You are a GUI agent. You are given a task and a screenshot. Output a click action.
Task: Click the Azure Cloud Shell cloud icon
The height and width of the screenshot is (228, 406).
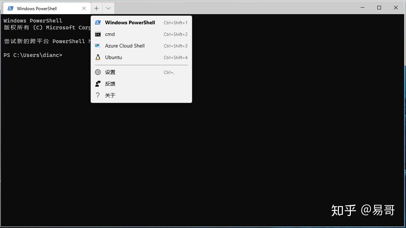(x=98, y=46)
